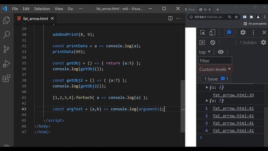Open fat_arrow.html:41 link beside value 1
268x151 pixels.
233,108
